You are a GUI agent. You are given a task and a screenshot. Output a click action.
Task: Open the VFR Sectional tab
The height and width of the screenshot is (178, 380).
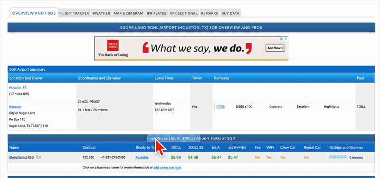click(184, 13)
